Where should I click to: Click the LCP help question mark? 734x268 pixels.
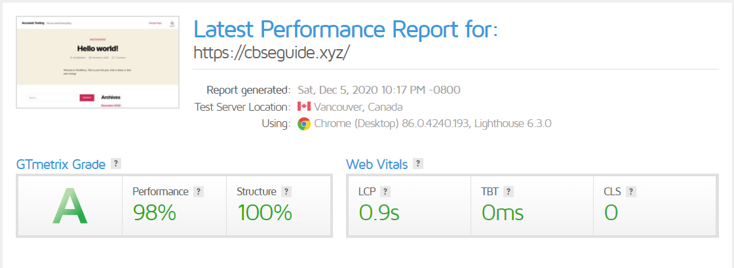(x=386, y=192)
